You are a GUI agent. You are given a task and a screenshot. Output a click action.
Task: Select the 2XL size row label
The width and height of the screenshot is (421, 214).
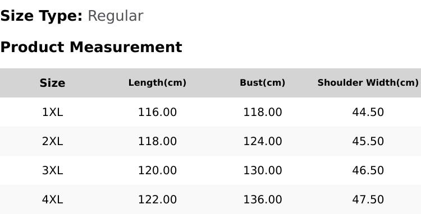coord(52,141)
